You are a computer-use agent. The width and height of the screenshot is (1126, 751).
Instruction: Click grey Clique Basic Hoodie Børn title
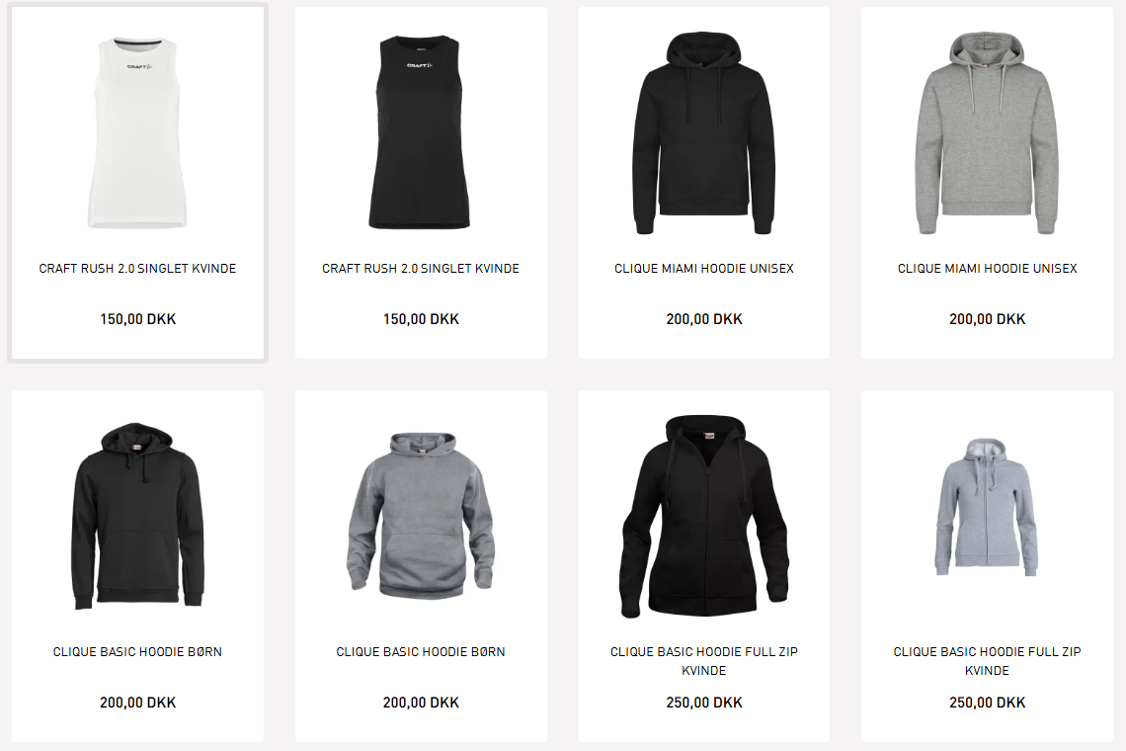click(x=420, y=652)
